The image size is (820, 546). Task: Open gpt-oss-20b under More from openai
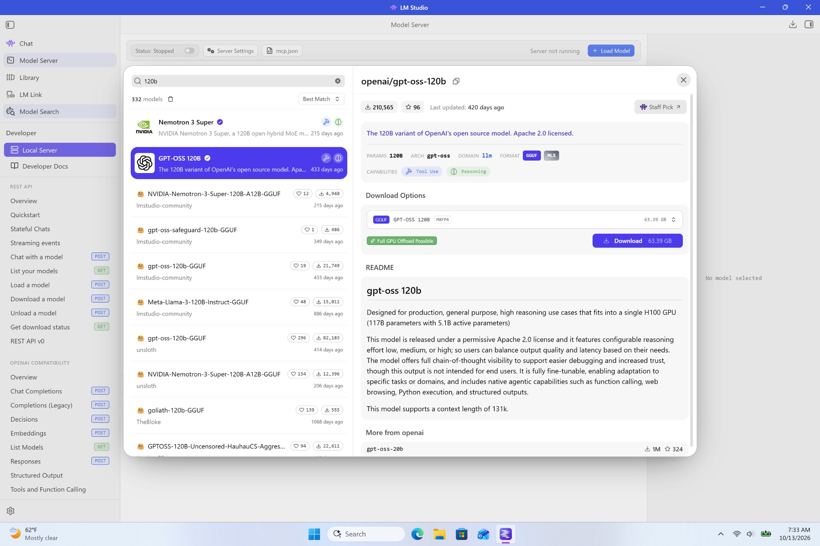point(524,449)
